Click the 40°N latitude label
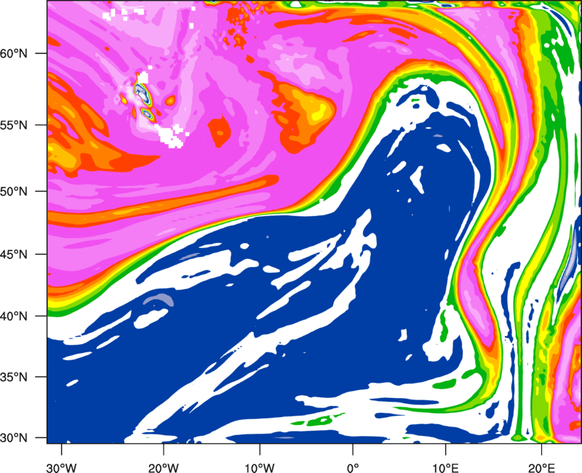The height and width of the screenshot is (473, 582). tap(14, 317)
